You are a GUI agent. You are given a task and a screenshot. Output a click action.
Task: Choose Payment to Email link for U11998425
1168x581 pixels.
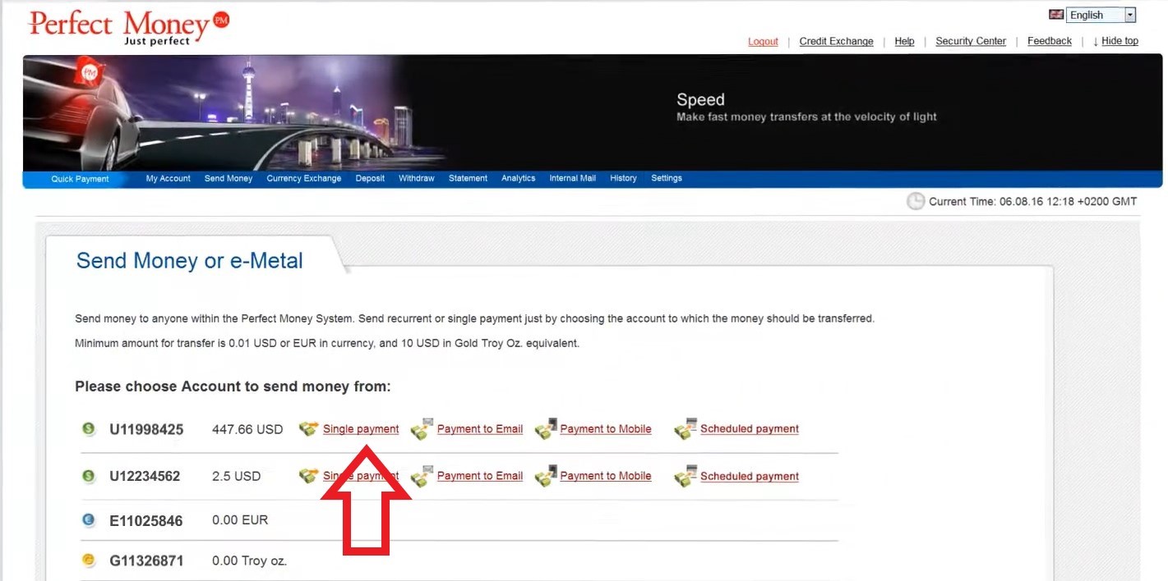(480, 429)
